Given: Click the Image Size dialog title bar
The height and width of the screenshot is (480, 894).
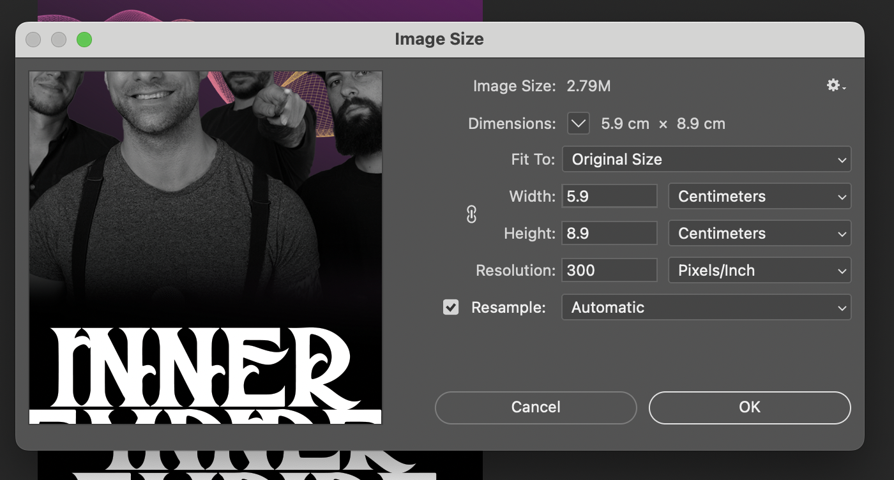Looking at the screenshot, I should coord(439,39).
